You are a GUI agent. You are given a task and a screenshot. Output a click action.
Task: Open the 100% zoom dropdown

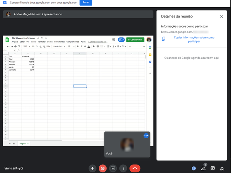coord(27,47)
